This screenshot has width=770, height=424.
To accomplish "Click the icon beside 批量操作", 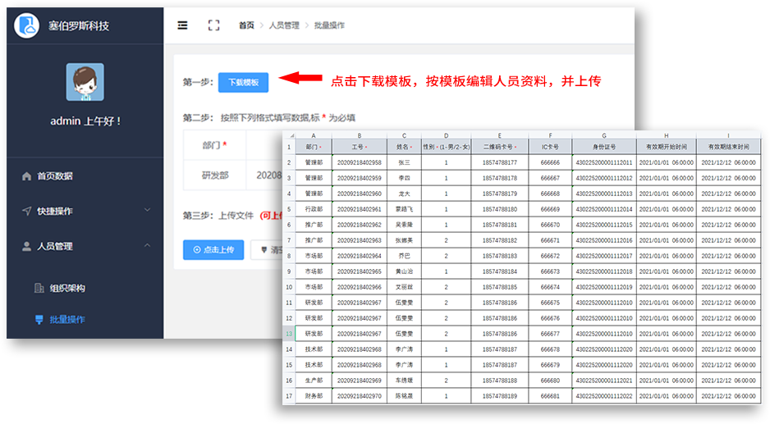I will click(x=39, y=320).
